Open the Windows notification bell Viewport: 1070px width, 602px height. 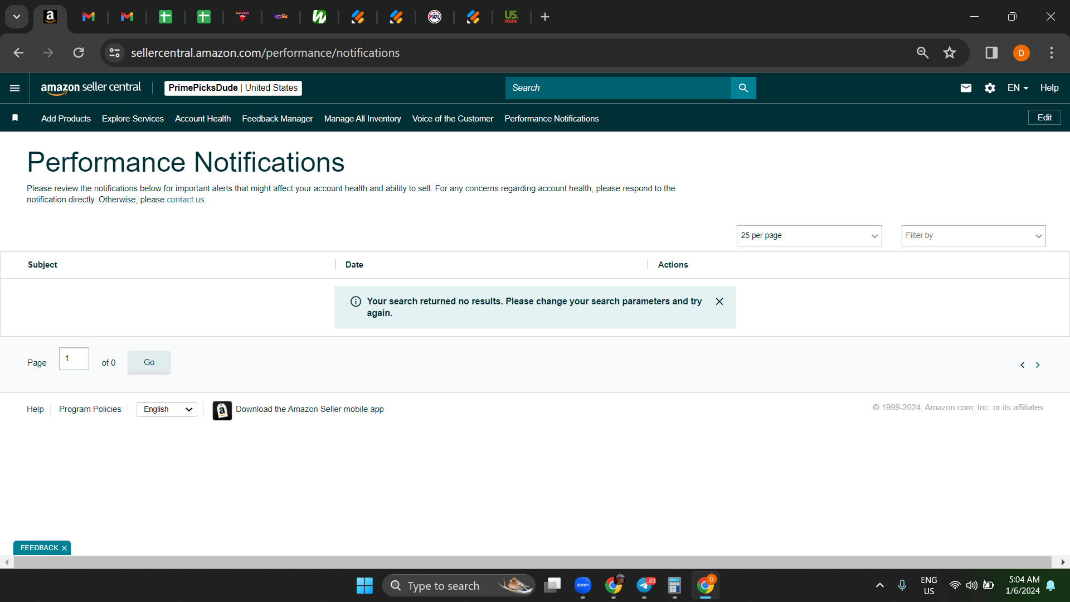click(1050, 585)
